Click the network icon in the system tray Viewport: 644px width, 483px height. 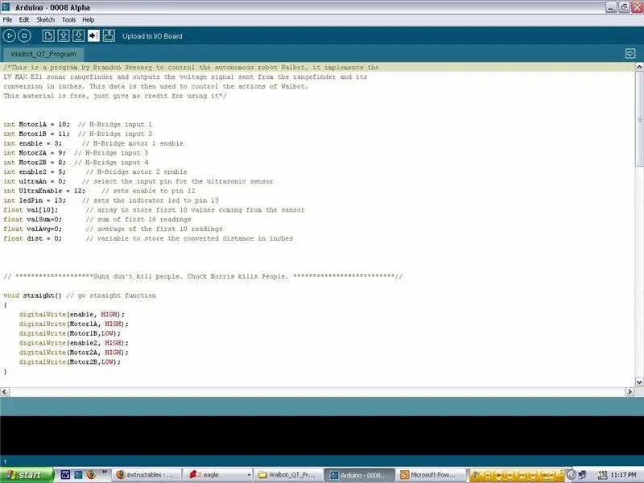582,475
